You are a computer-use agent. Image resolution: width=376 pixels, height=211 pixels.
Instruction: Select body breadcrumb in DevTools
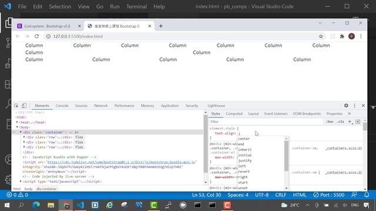click(28, 189)
